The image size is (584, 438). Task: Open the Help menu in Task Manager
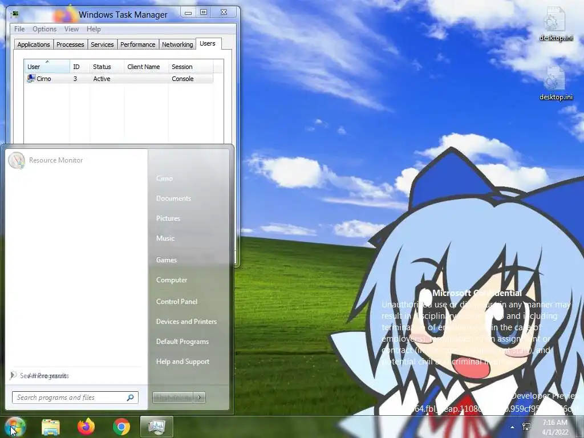click(x=94, y=29)
